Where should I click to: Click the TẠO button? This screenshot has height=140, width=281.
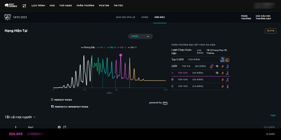pyautogui.click(x=273, y=115)
